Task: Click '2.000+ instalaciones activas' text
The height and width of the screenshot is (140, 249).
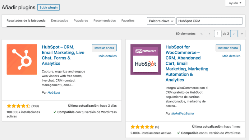Action: pyautogui.click(x=151, y=133)
